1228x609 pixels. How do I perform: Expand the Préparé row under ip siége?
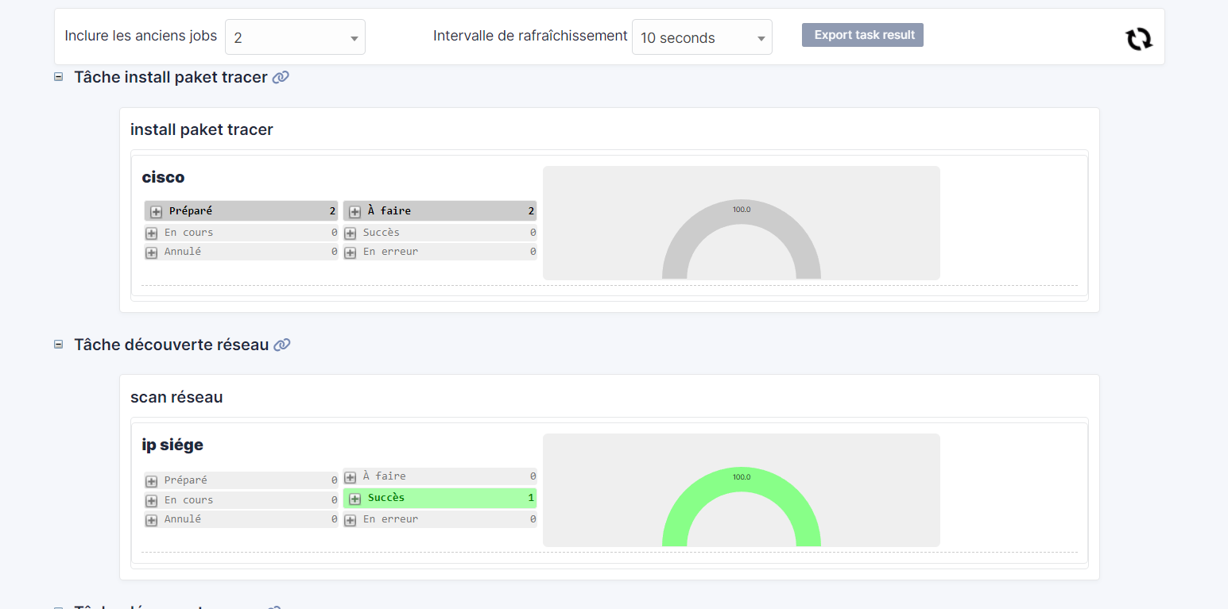tap(151, 480)
